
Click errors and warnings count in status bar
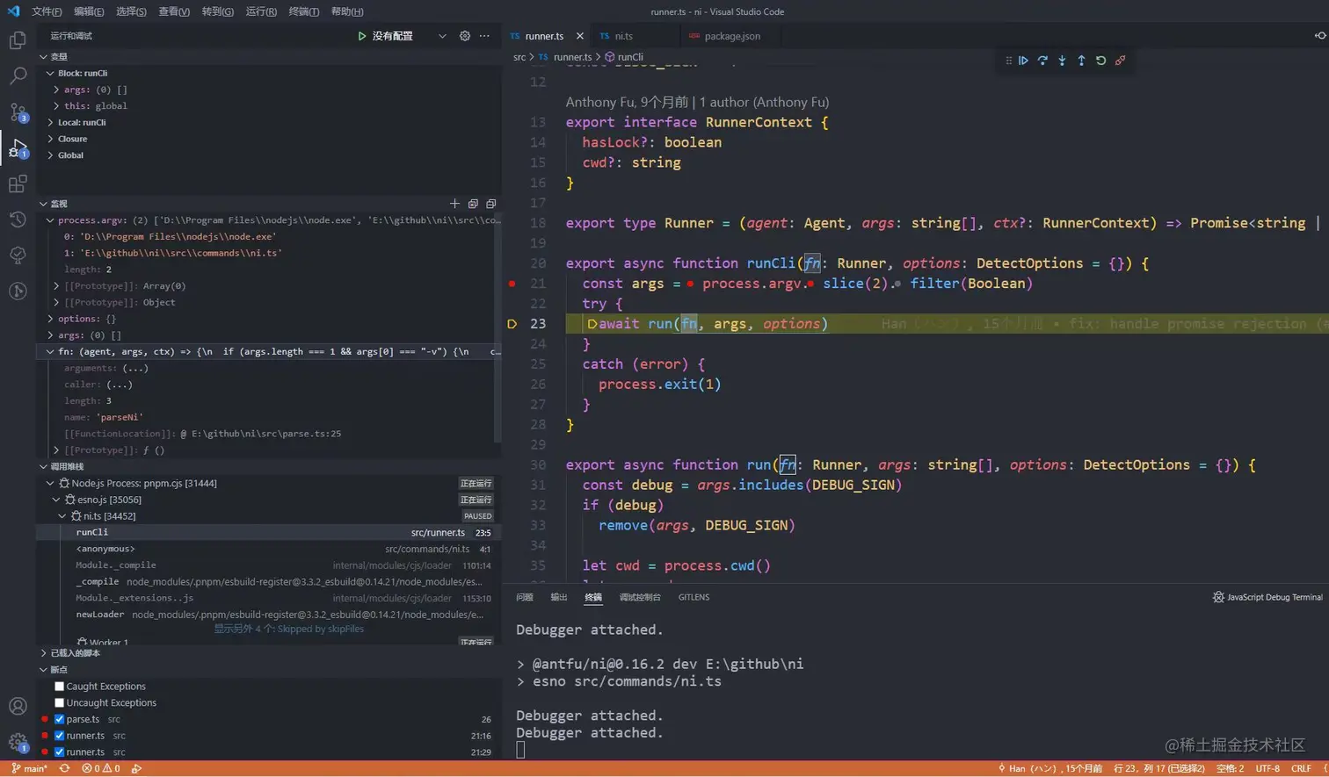point(100,768)
